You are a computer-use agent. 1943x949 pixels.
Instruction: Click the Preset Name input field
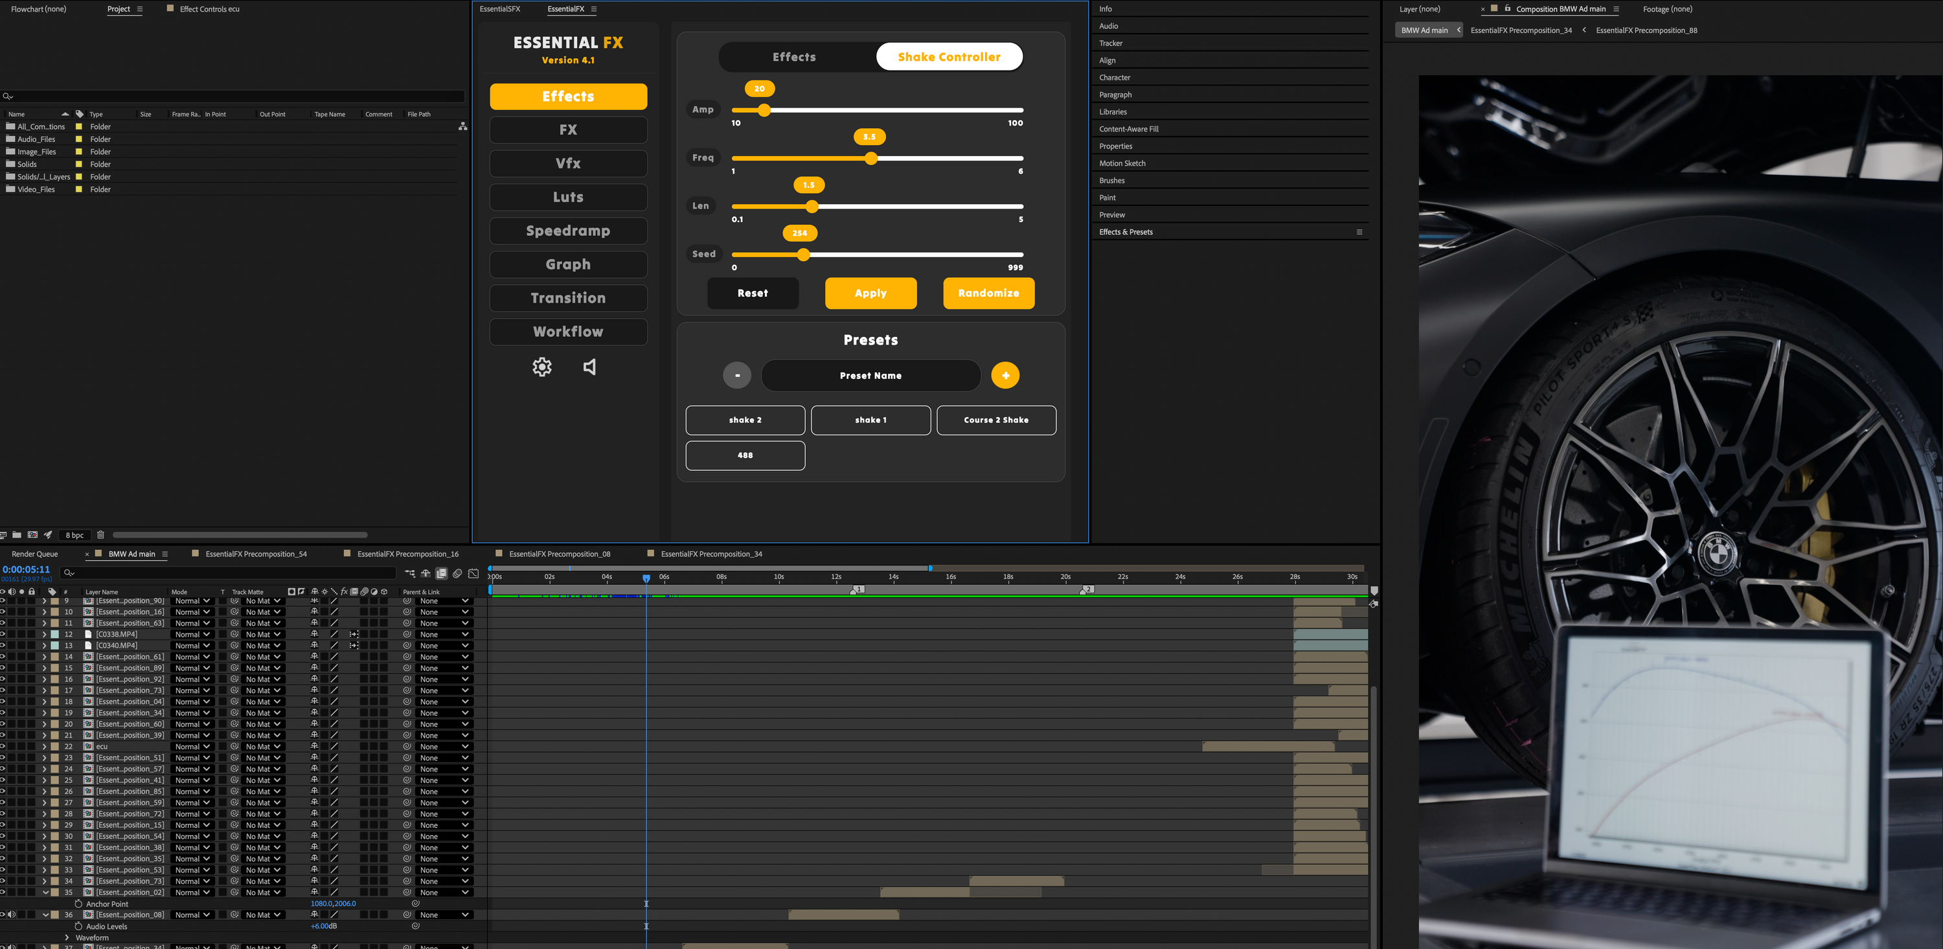(870, 375)
